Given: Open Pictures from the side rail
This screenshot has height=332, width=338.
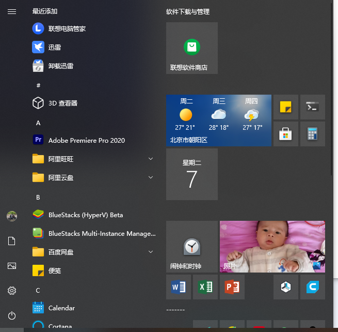Looking at the screenshot, I should point(12,266).
